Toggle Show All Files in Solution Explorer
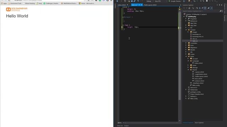This screenshot has height=127, width=227. pyautogui.click(x=205, y=8)
